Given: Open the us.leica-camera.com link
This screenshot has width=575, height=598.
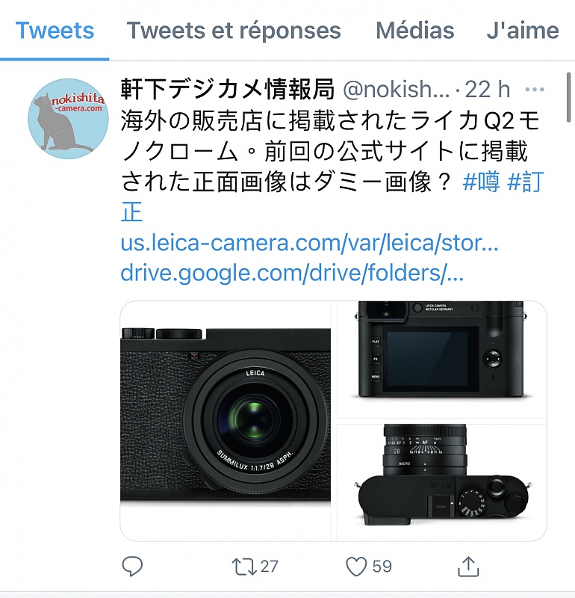Looking at the screenshot, I should coord(309,242).
